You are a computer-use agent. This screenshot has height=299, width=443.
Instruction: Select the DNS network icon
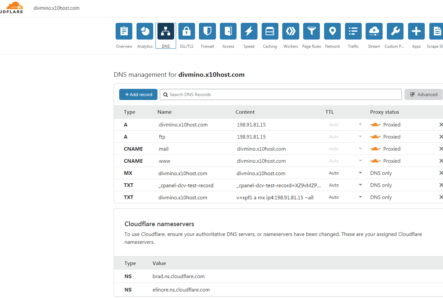(x=166, y=31)
